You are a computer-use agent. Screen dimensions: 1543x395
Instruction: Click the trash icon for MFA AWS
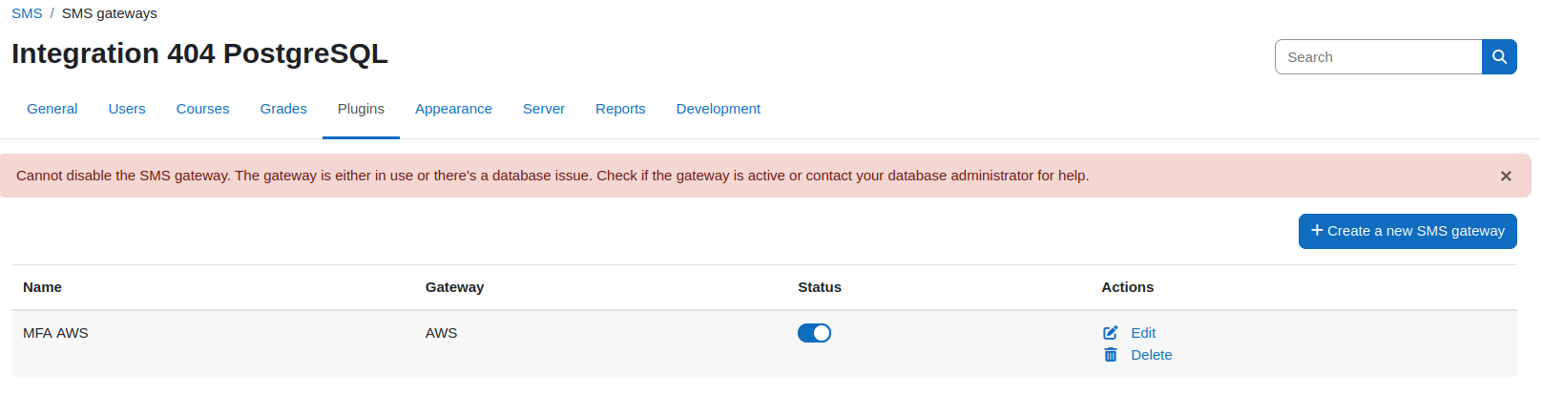(x=1111, y=355)
